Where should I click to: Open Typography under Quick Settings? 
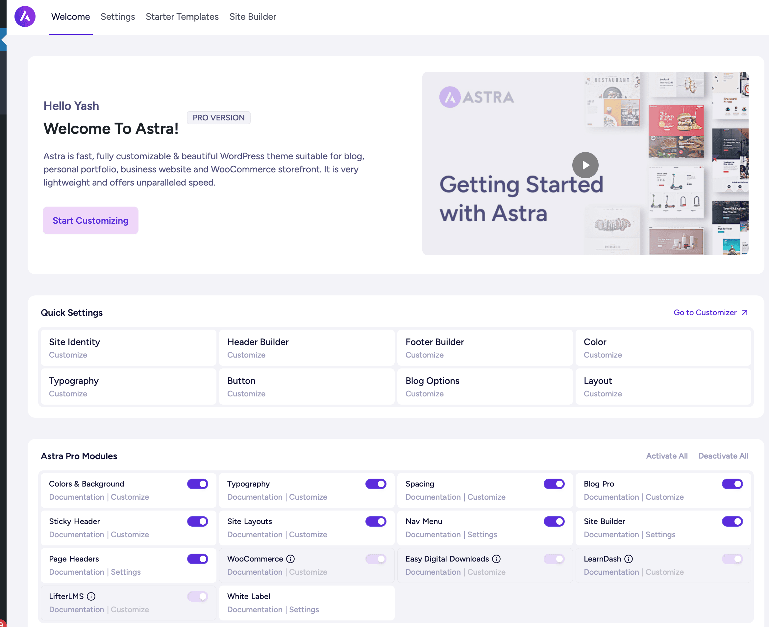coord(129,387)
